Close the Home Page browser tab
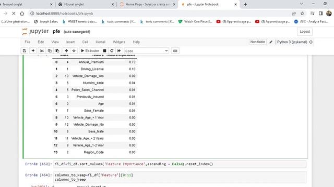334x187 pixels. [x=174, y=4]
